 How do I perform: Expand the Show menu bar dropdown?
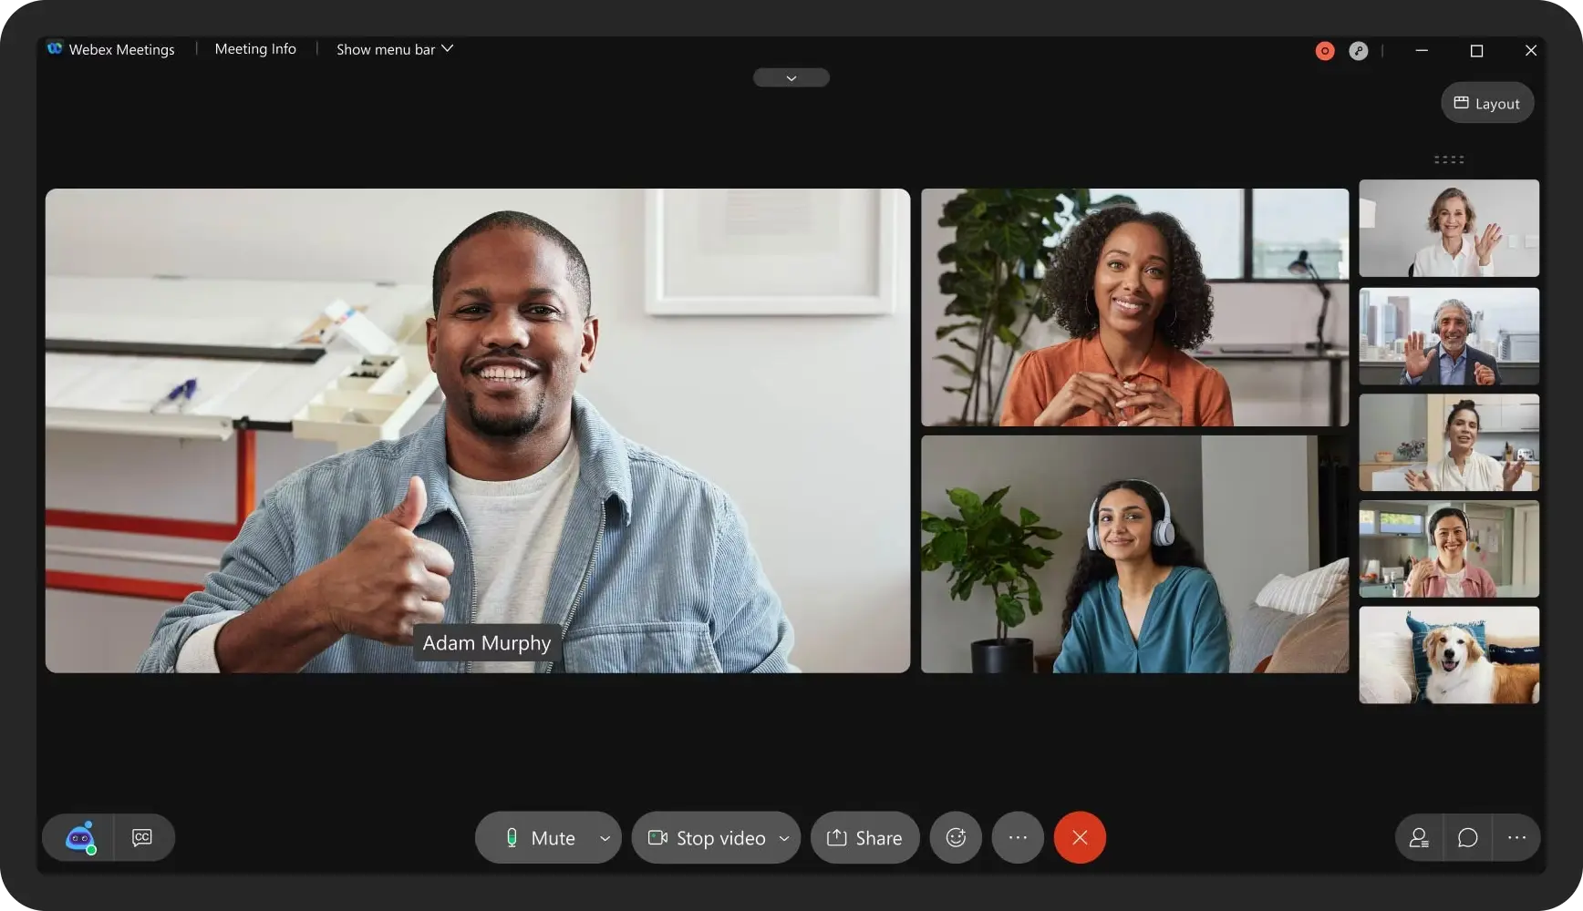[393, 49]
